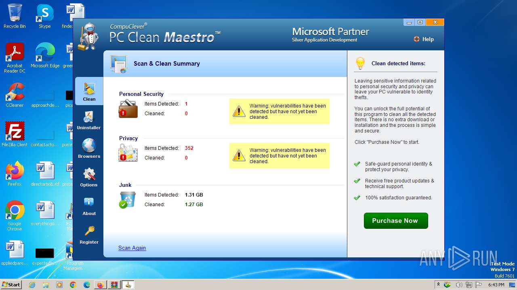Switch to the Browsers section
This screenshot has width=517, height=290.
[89, 149]
